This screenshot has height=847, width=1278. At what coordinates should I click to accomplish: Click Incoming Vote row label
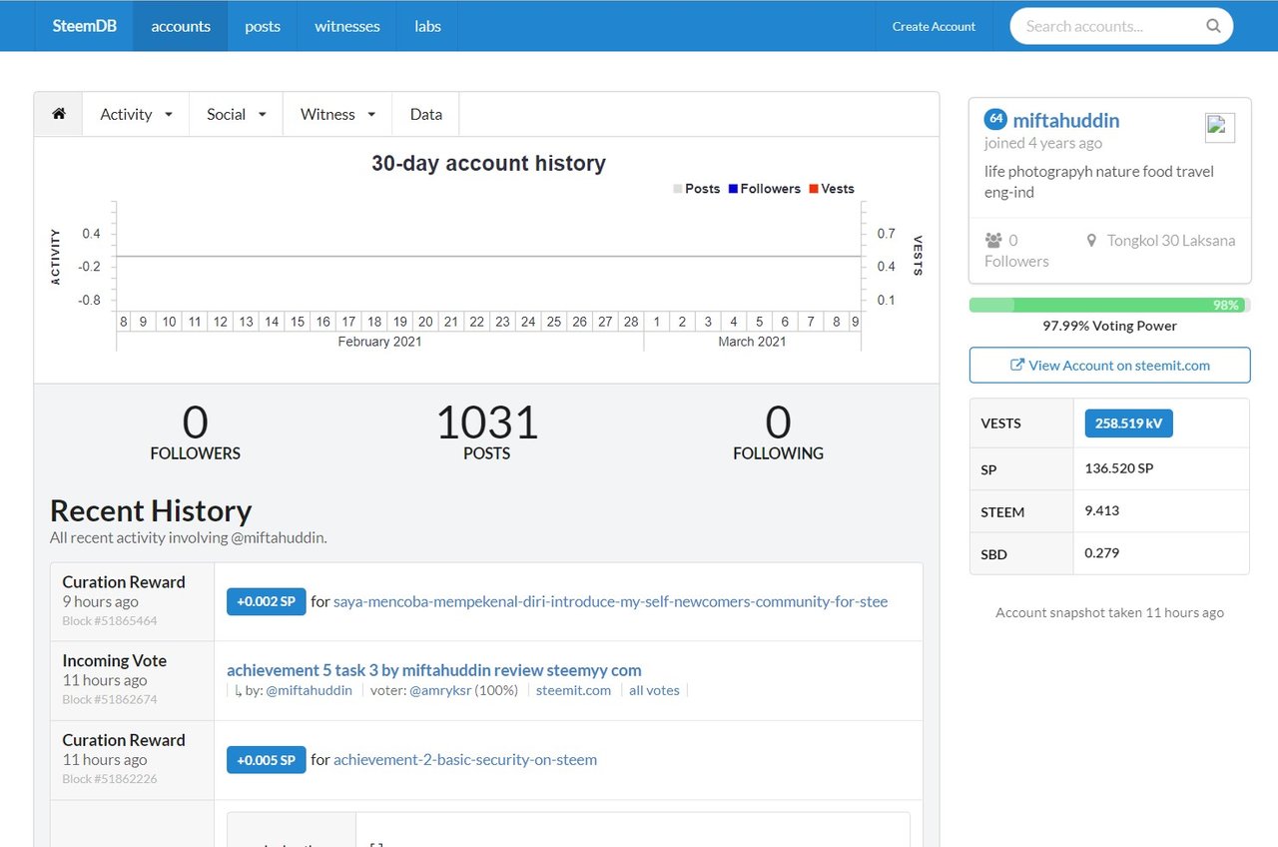point(115,660)
